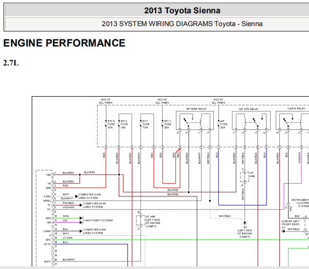
Task: Click the "FC" pin label
Action: click(x=49, y=209)
